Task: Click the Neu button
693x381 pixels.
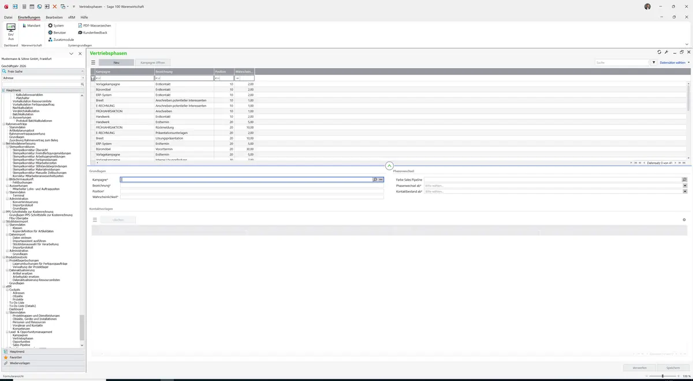Action: tap(116, 62)
